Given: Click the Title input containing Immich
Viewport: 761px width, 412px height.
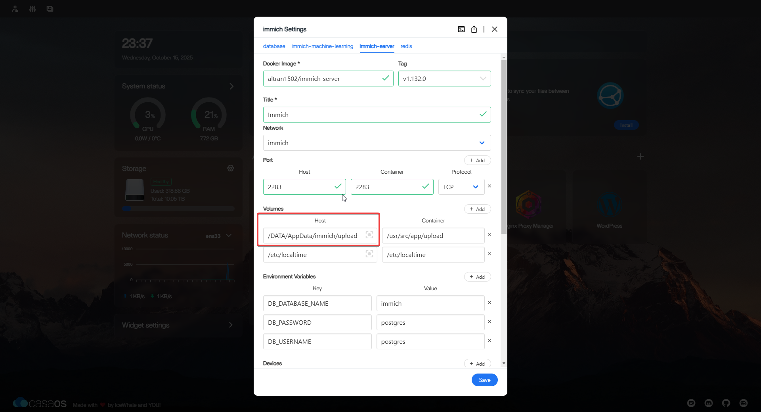Looking at the screenshot, I should pyautogui.click(x=377, y=115).
